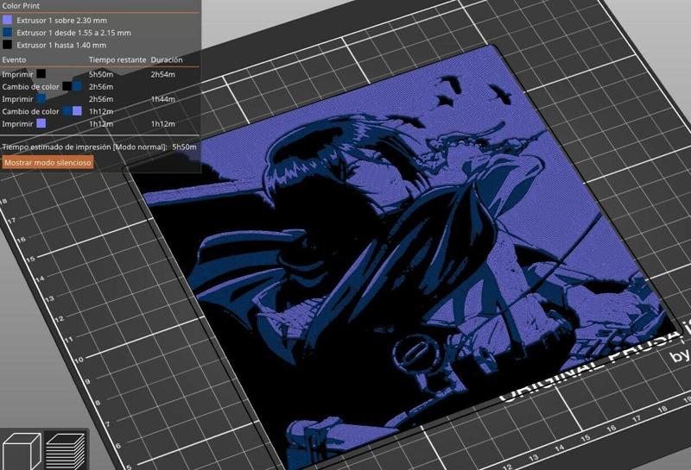Select 'Extrusor 1 hasta 1.40 mm' text
Image resolution: width=691 pixels, height=470 pixels.
[x=61, y=45]
